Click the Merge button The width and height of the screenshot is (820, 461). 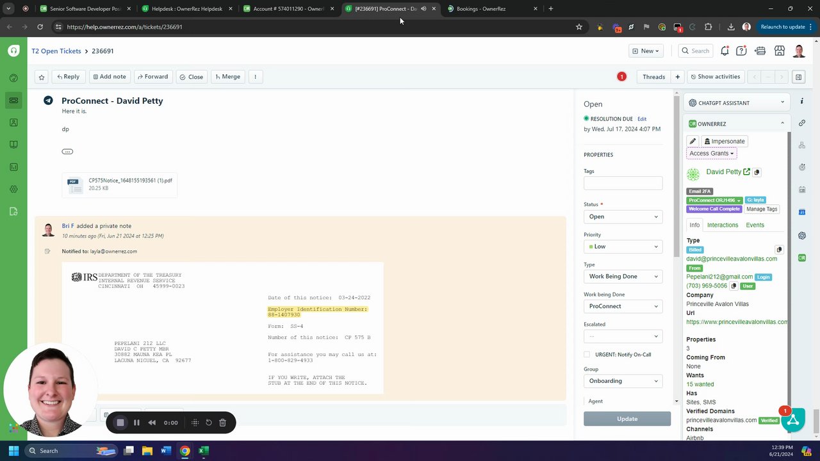pyautogui.click(x=227, y=77)
